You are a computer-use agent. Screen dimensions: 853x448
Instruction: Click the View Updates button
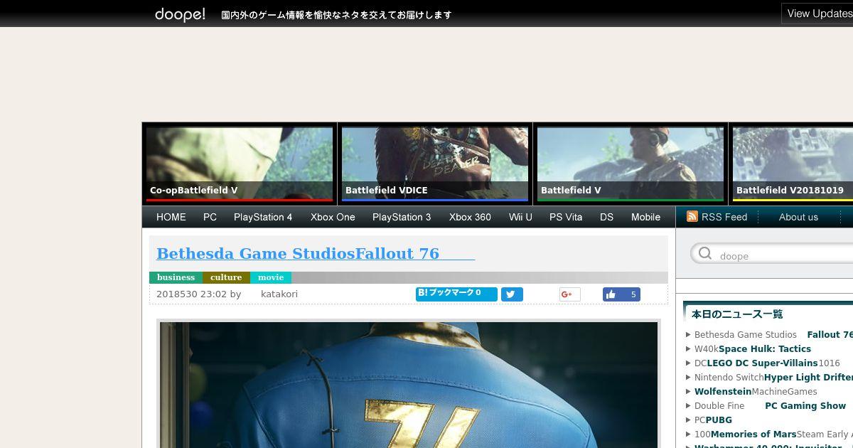click(817, 14)
